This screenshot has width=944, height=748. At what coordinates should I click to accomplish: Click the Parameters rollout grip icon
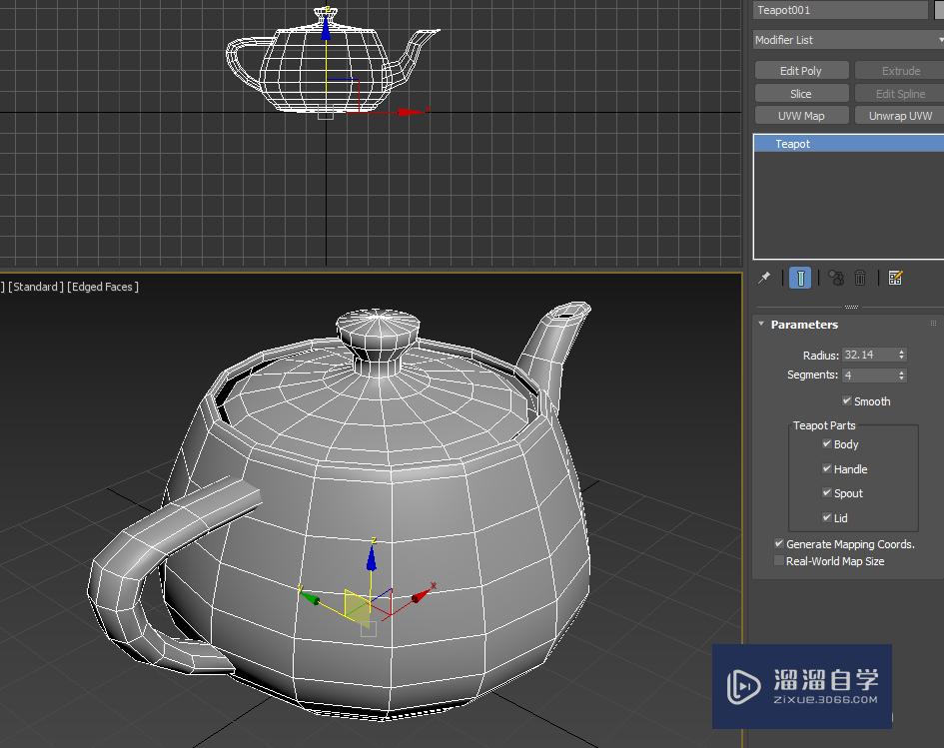(934, 324)
